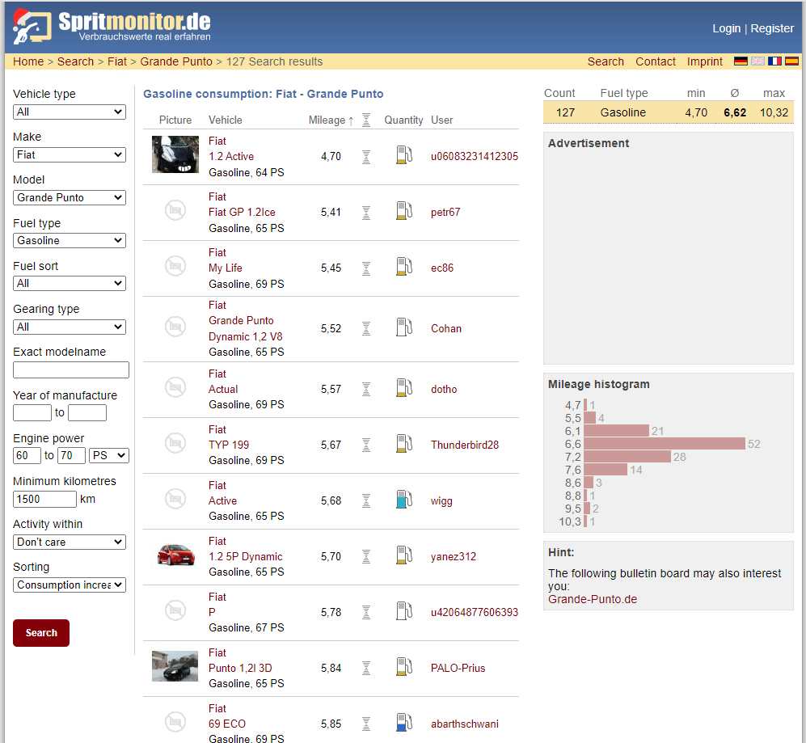Click fuel pump icon in Thunderbird28 row
Viewport: 806px width, 743px height.
click(404, 444)
